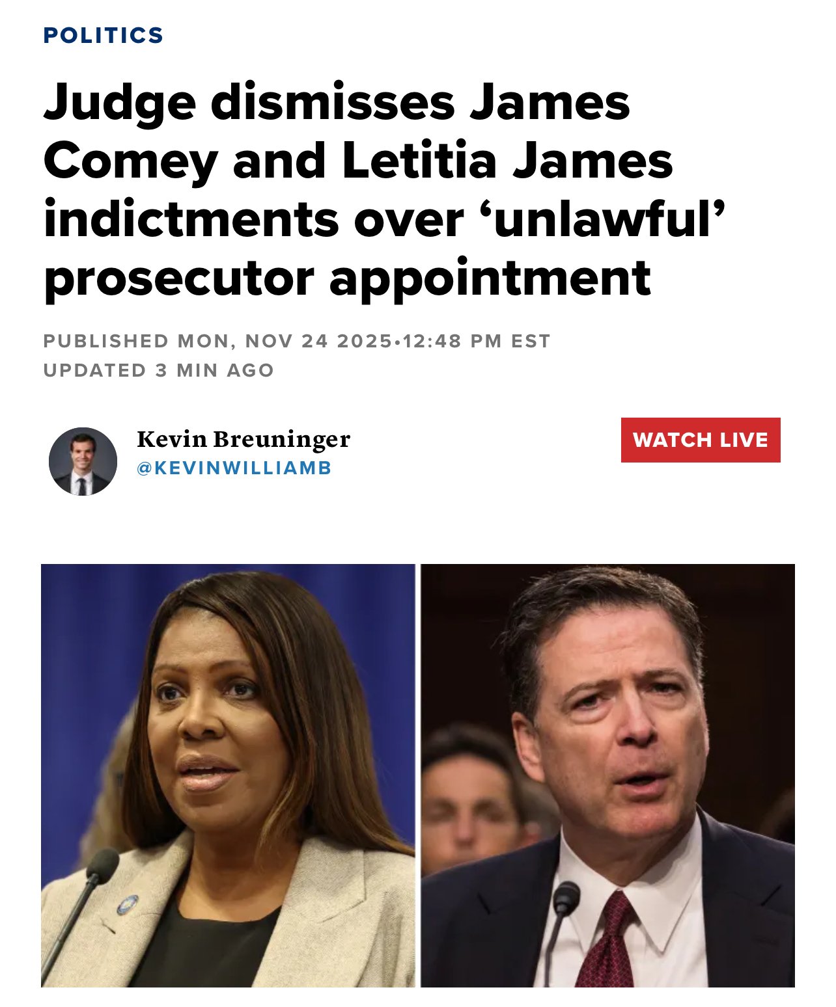
Task: Open Kevin Breuninger's circular profile photo
Action: 83,461
